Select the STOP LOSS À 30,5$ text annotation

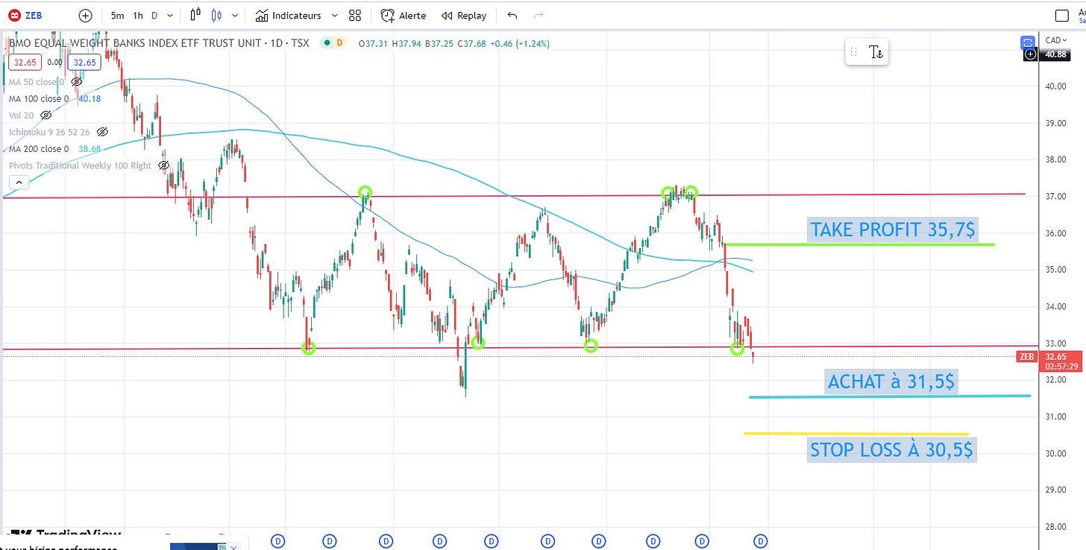pos(891,449)
